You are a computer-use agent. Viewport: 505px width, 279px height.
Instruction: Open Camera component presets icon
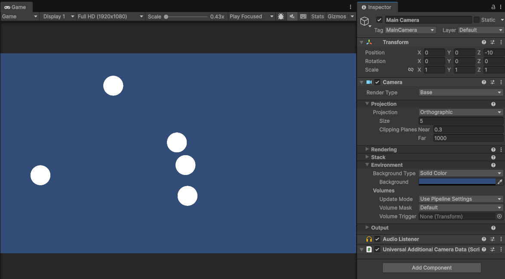pyautogui.click(x=493, y=82)
